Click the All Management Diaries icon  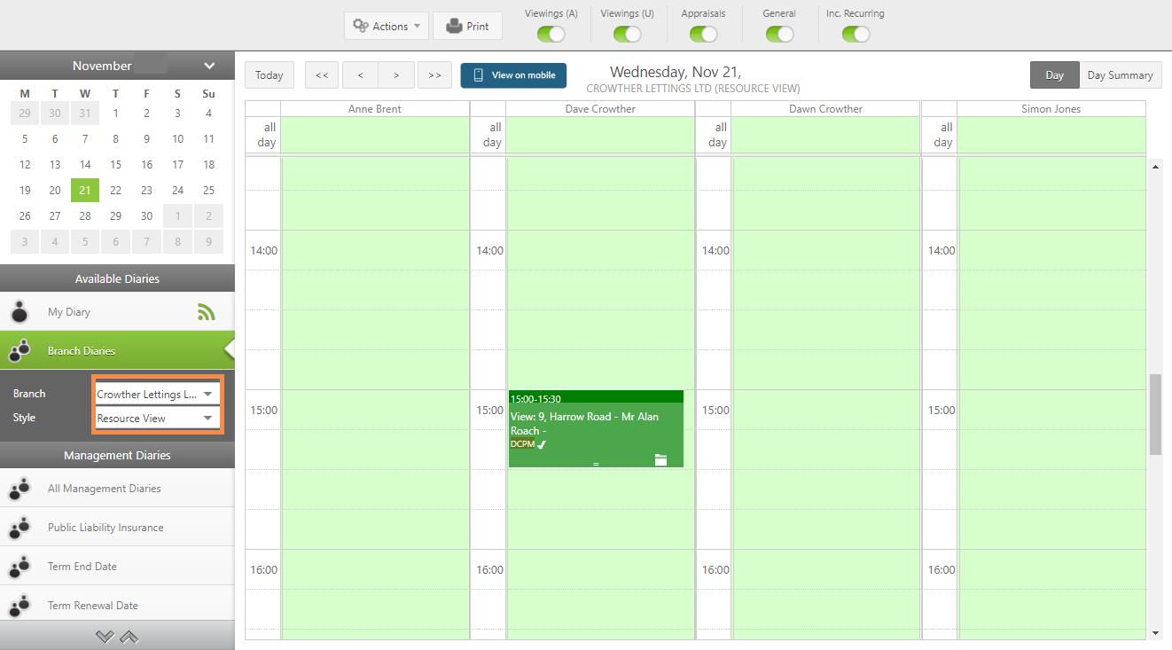pyautogui.click(x=20, y=489)
